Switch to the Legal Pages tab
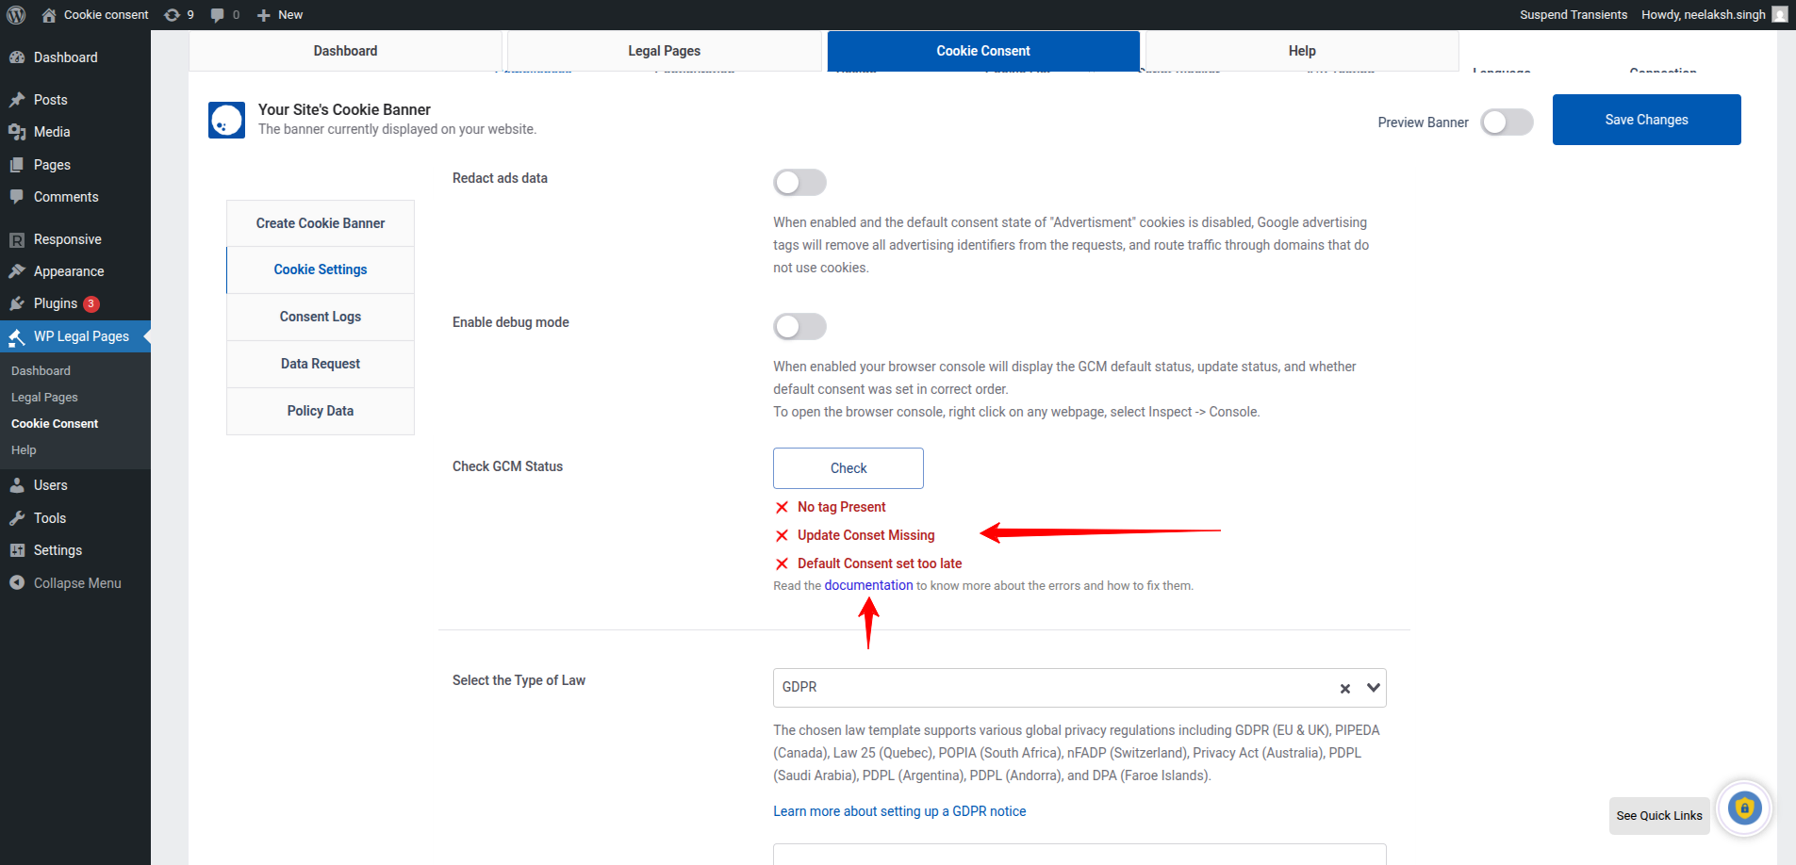This screenshot has width=1796, height=865. [x=664, y=50]
